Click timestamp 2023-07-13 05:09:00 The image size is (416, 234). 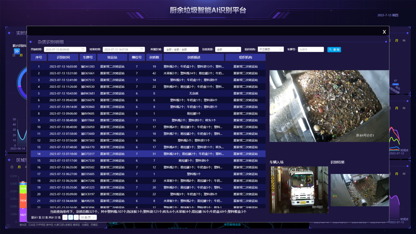pos(63,194)
